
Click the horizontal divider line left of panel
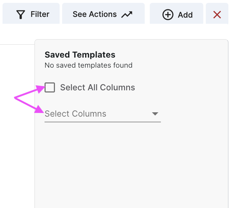coord(17,45)
